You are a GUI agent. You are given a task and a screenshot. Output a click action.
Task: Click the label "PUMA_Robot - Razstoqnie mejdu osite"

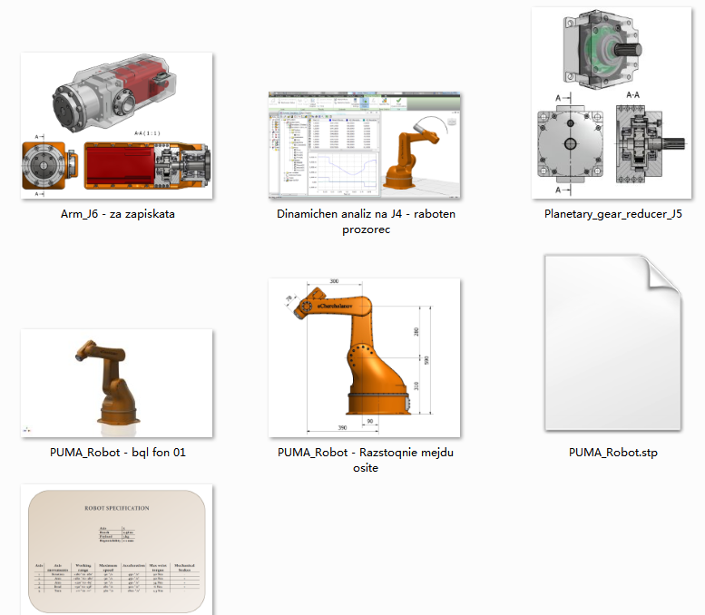pyautogui.click(x=366, y=460)
